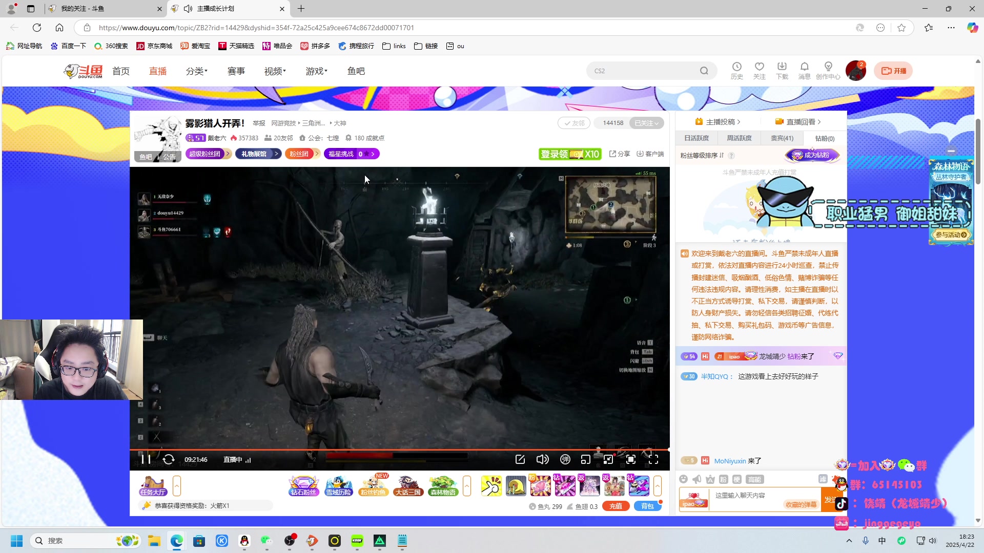Open the 消息 notification bell icon
The height and width of the screenshot is (553, 984).
(x=805, y=71)
